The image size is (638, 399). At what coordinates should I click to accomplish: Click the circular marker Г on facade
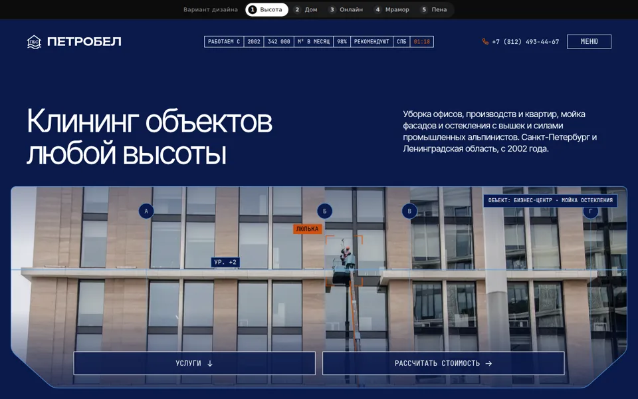(590, 211)
